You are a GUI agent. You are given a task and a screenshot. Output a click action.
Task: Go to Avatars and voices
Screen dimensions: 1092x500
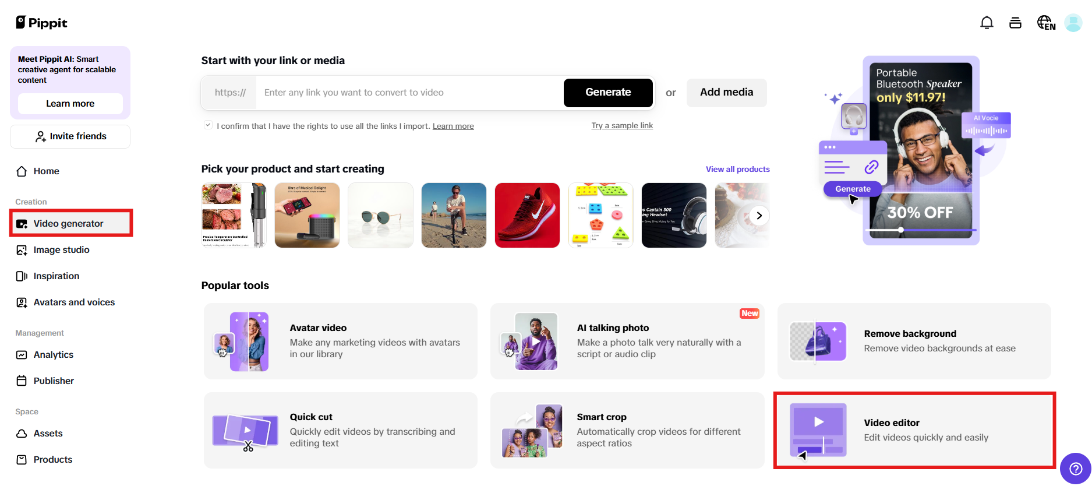(x=74, y=302)
